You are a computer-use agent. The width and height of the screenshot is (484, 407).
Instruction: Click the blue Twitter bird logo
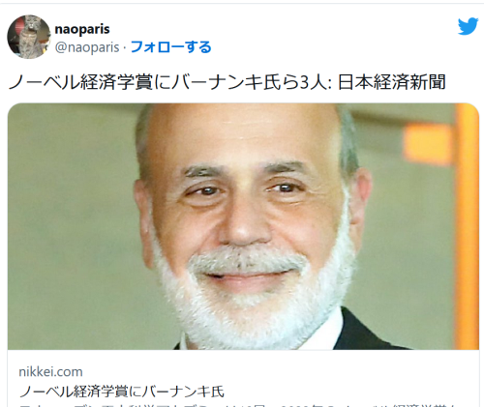468,26
